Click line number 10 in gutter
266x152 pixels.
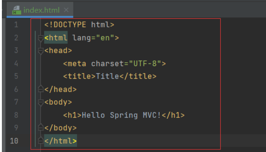(14, 141)
